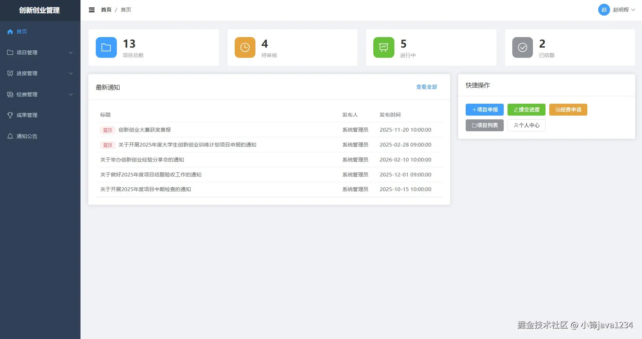Open notice 关于做好2025年度项目结题验收工作的通知

point(151,175)
